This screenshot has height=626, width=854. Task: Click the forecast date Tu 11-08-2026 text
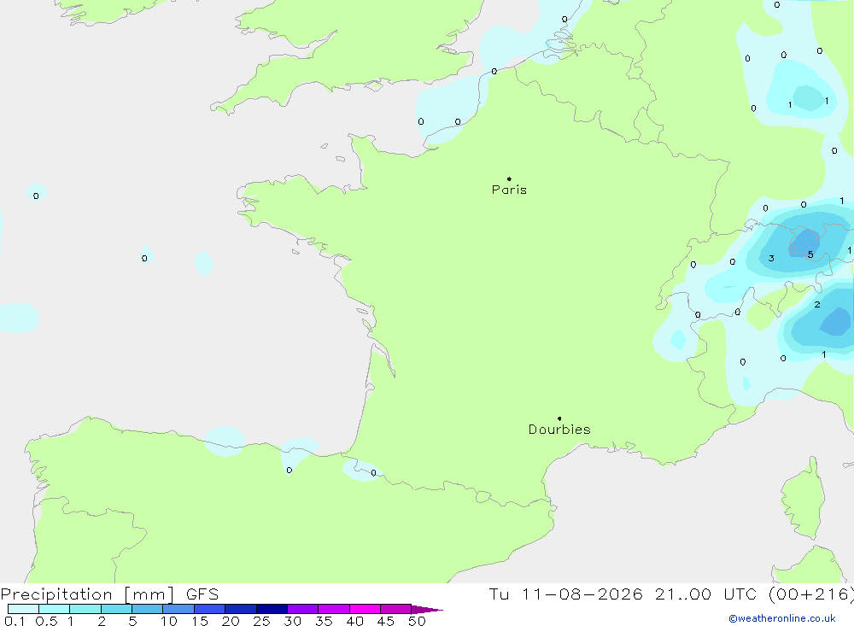click(566, 594)
